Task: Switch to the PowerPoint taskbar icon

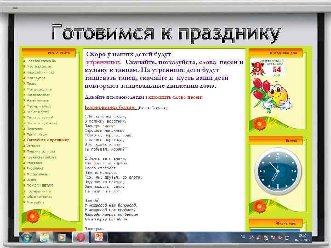Action: point(98,237)
